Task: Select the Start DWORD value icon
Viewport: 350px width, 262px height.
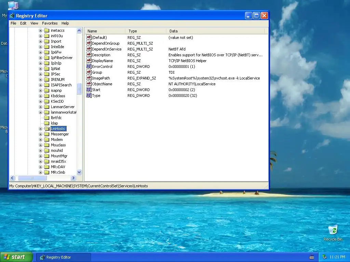Action: pos(89,89)
